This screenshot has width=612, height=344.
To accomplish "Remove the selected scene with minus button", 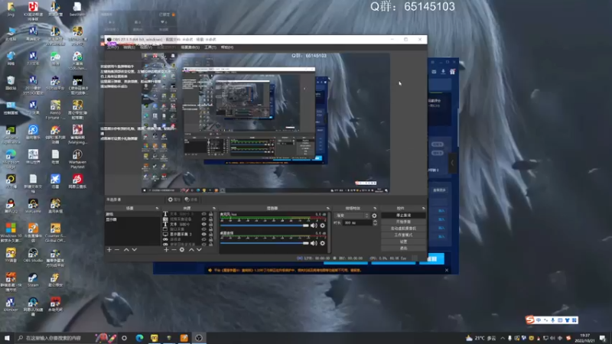I will pos(117,250).
